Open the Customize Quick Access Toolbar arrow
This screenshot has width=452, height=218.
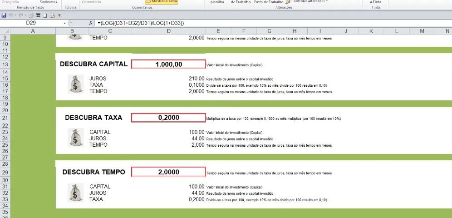click(59, 15)
